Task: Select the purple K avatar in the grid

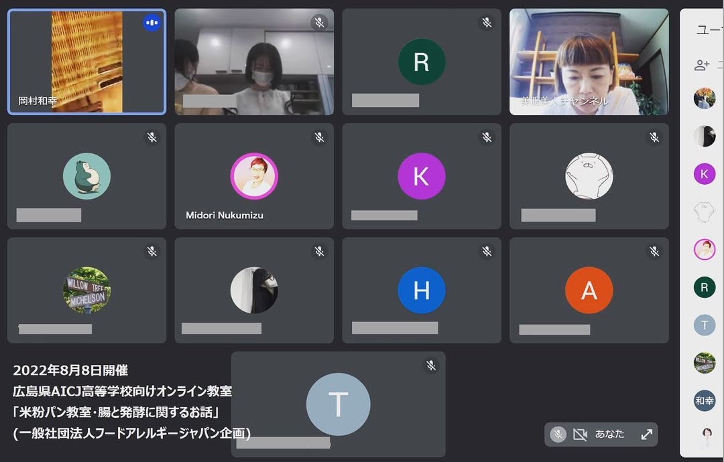Action: [x=421, y=176]
